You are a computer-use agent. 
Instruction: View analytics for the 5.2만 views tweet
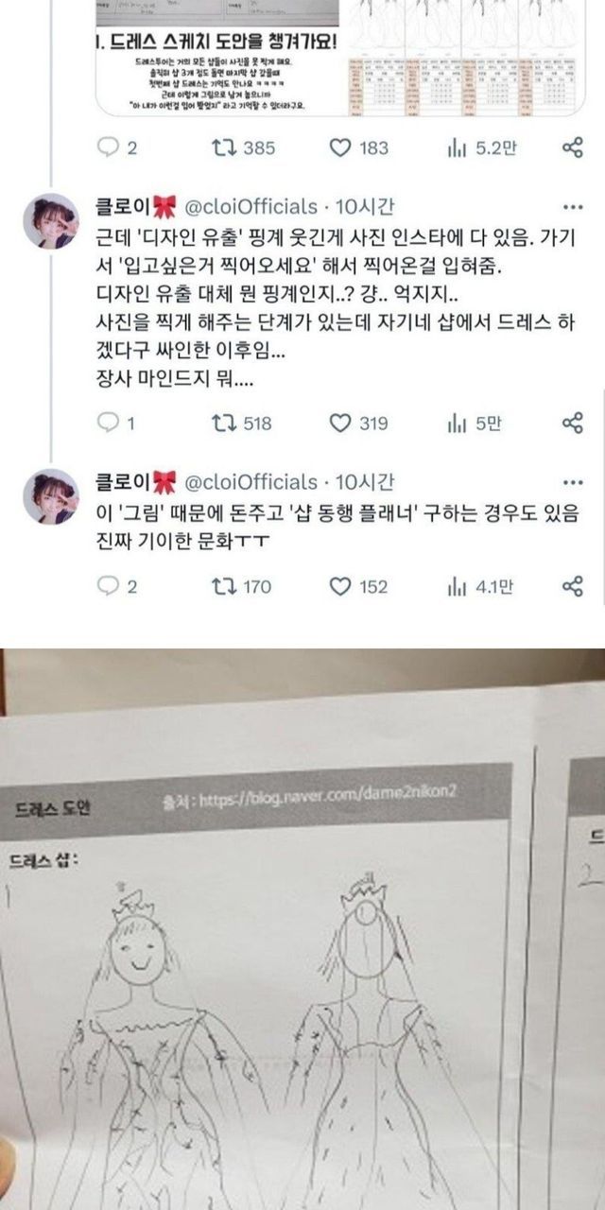481,148
